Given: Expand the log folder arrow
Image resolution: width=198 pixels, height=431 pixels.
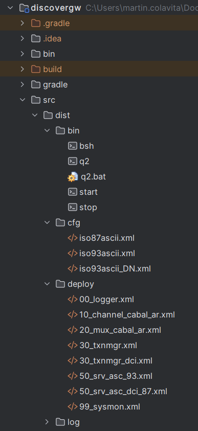Looking at the screenshot, I should pos(47,422).
